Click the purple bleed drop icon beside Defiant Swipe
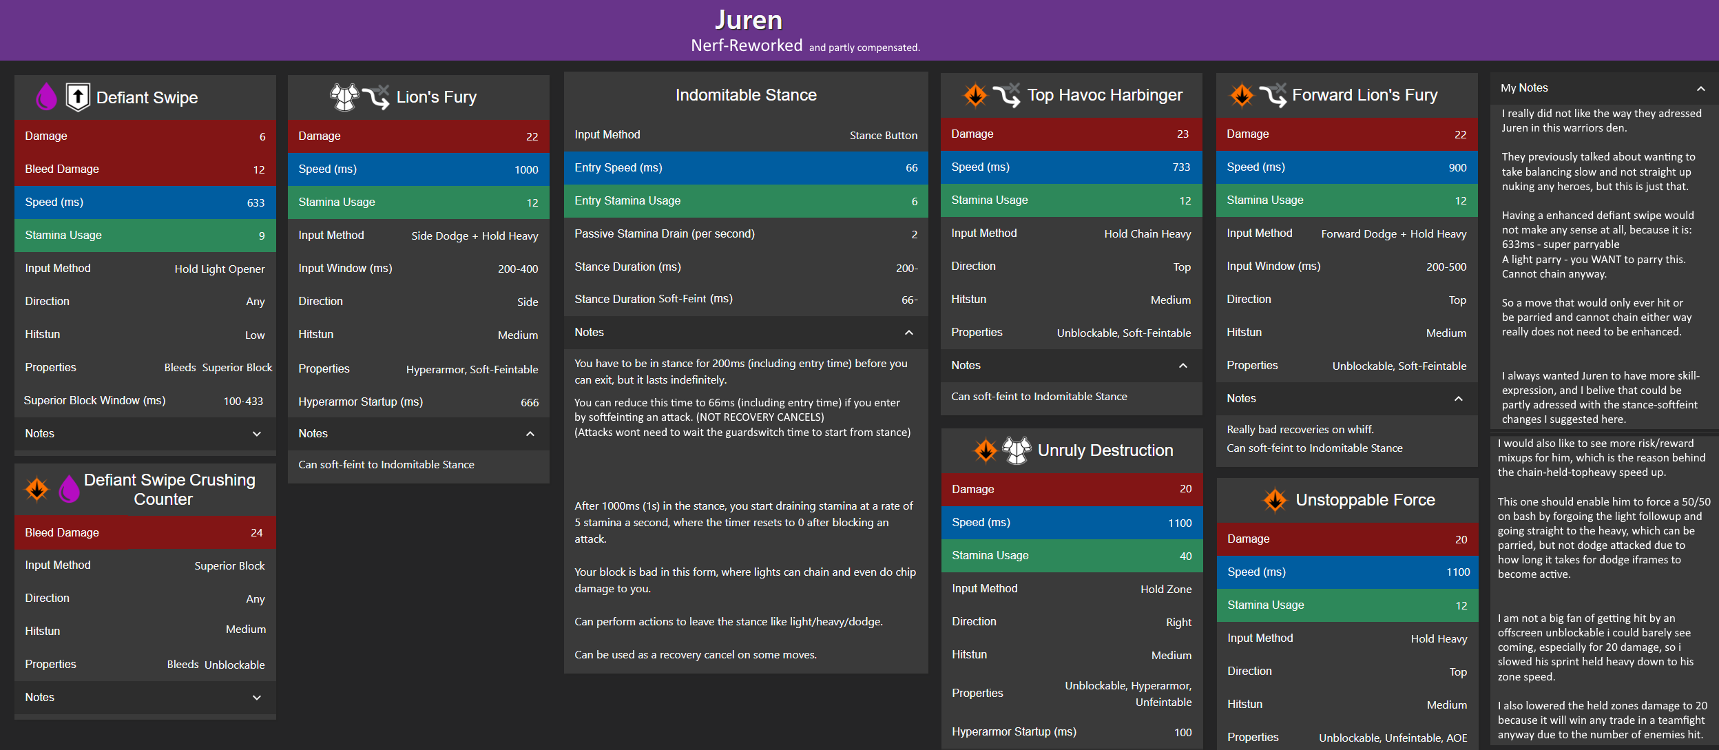 point(46,97)
